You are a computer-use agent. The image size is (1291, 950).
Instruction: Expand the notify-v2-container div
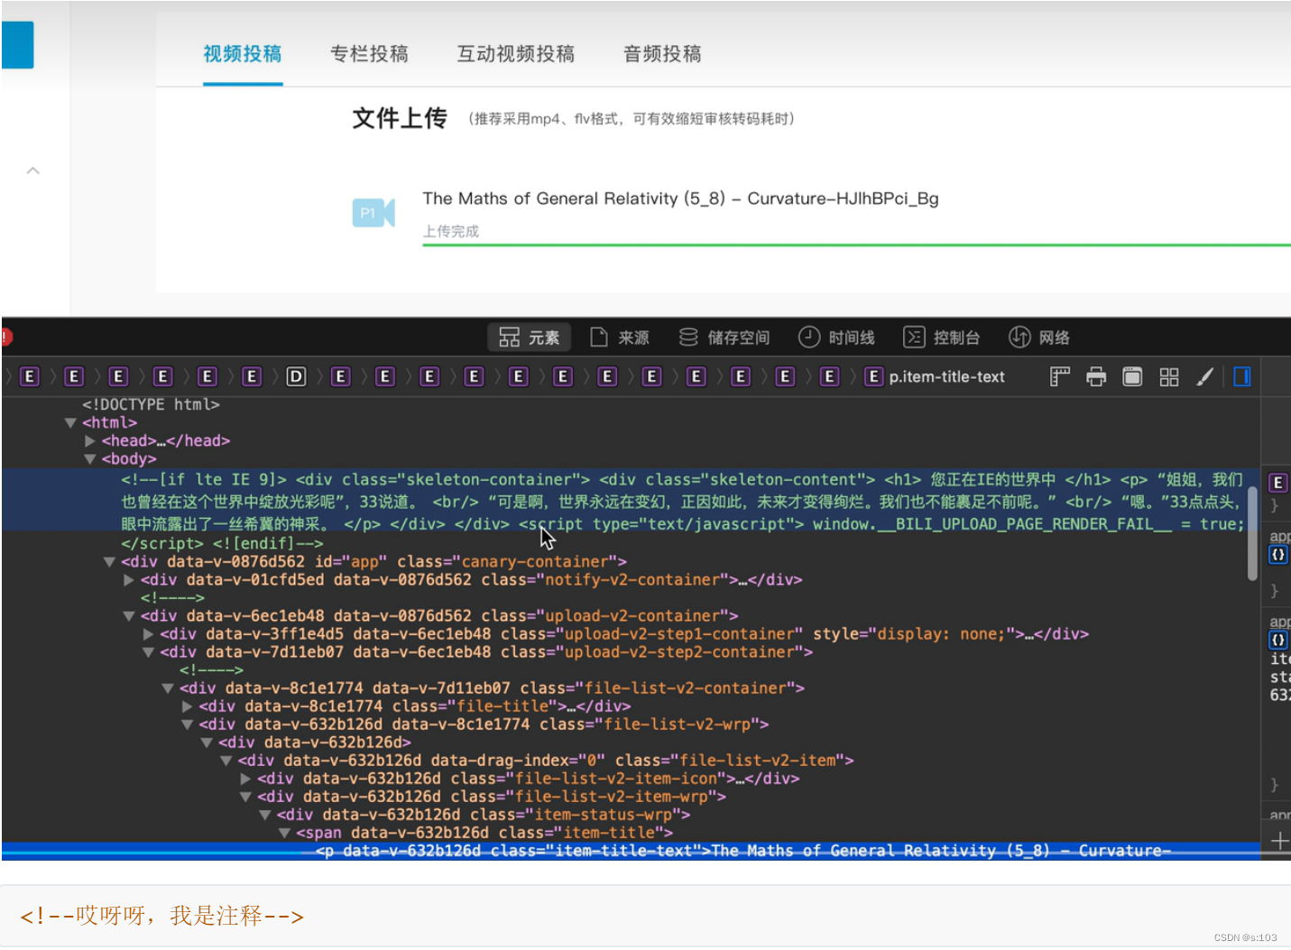(x=129, y=580)
